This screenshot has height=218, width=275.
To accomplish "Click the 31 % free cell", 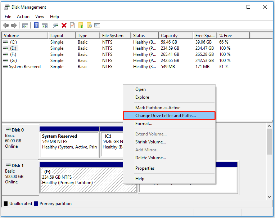I will coord(224,67).
